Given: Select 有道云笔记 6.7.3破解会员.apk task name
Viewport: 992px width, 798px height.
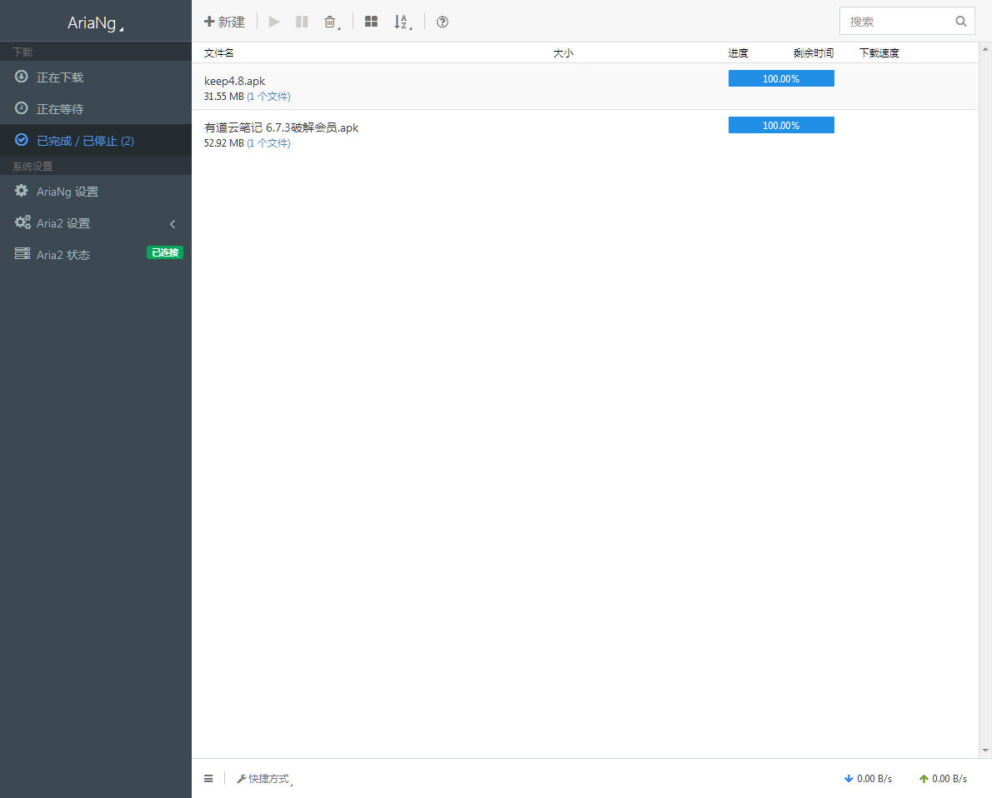Looking at the screenshot, I should pos(281,127).
